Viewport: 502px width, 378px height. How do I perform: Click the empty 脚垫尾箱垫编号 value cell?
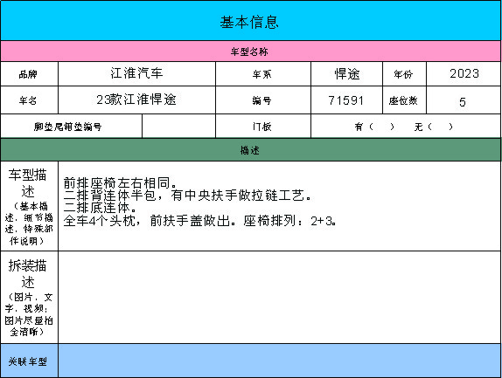click(x=178, y=127)
